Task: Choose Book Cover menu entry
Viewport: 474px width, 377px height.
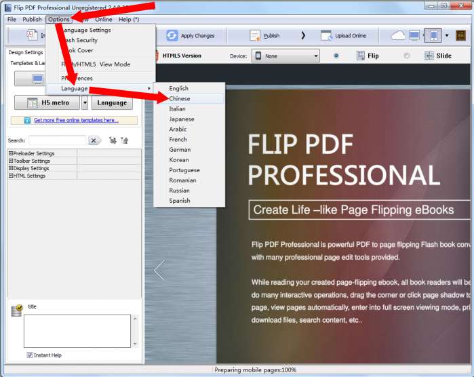Action: pyautogui.click(x=100, y=50)
